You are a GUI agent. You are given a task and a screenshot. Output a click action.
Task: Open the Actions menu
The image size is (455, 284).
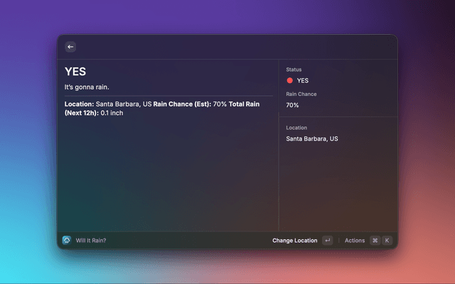coord(354,241)
